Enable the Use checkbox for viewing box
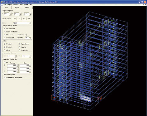Viewport: 147px width, 116px height. tap(4, 62)
